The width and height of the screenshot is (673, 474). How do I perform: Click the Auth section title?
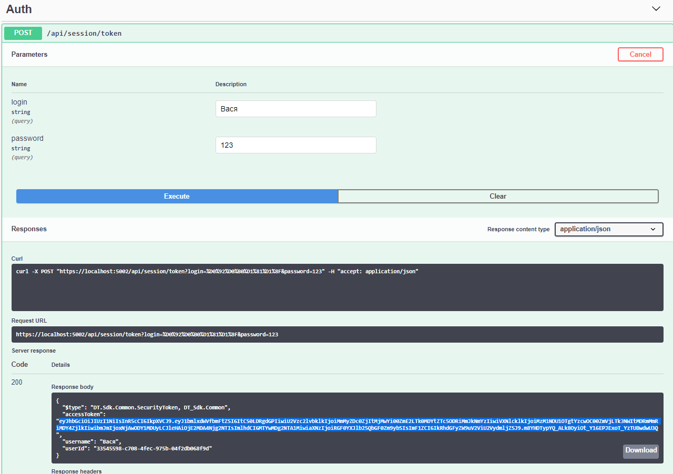19,9
